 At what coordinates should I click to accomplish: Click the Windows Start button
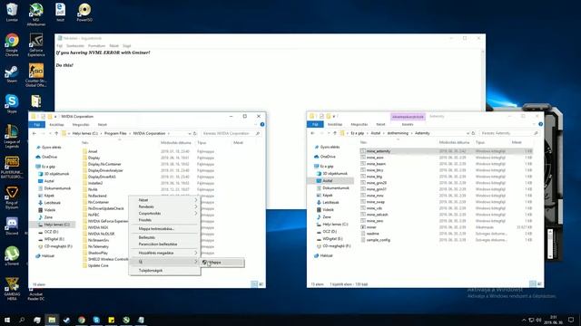coord(7,320)
